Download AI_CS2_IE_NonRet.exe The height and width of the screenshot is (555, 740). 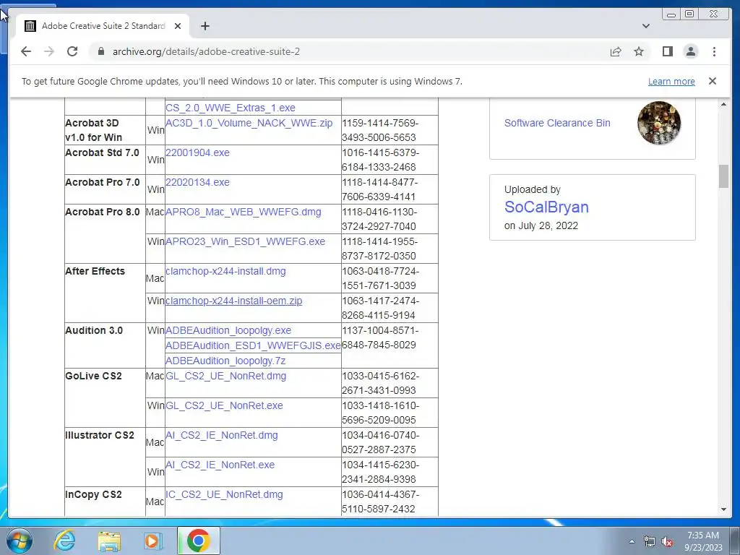(x=220, y=465)
